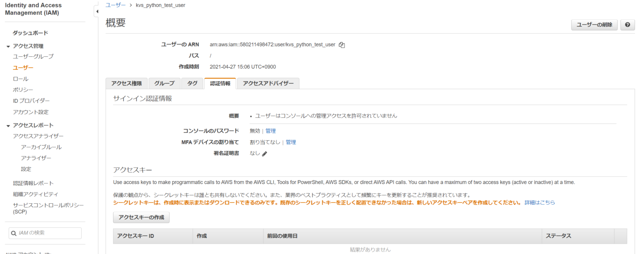Click the 結果がありません empty table message
Image resolution: width=637 pixels, height=254 pixels.
(x=370, y=250)
